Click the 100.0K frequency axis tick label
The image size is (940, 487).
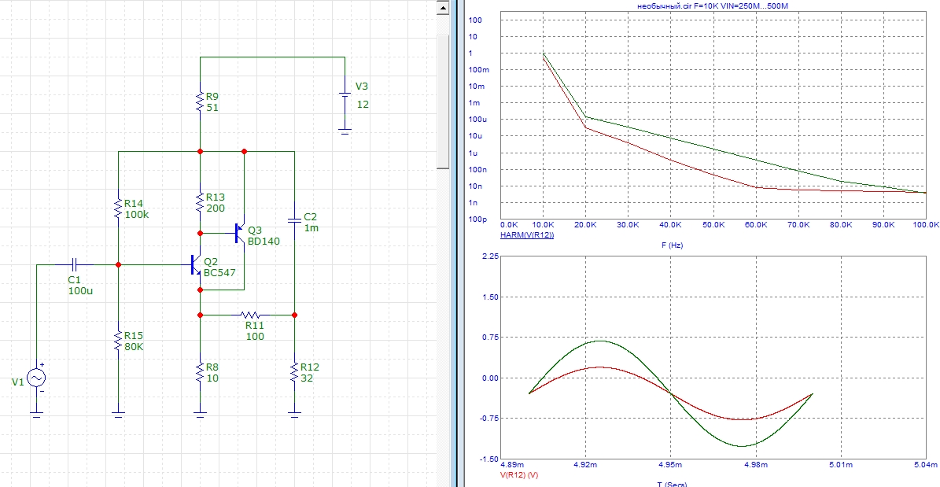tap(926, 224)
